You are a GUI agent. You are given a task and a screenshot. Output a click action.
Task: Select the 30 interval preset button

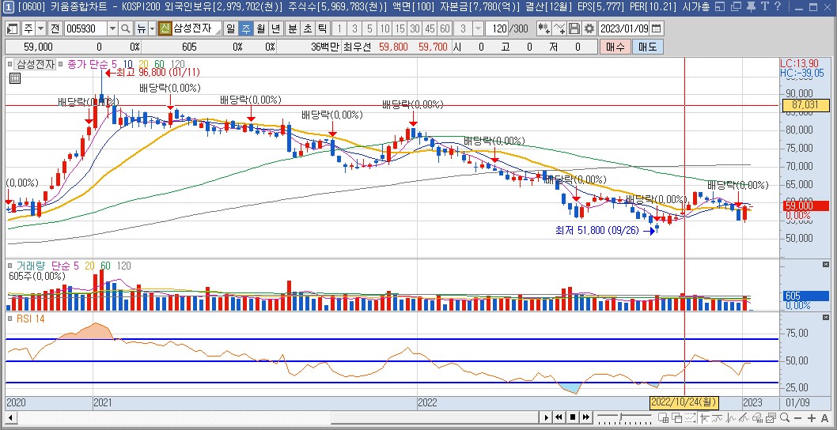(415, 28)
